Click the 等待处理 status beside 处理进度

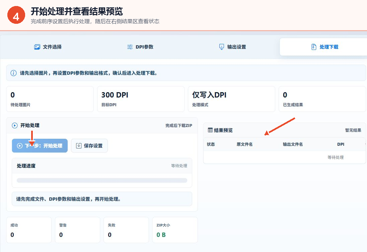click(x=179, y=166)
